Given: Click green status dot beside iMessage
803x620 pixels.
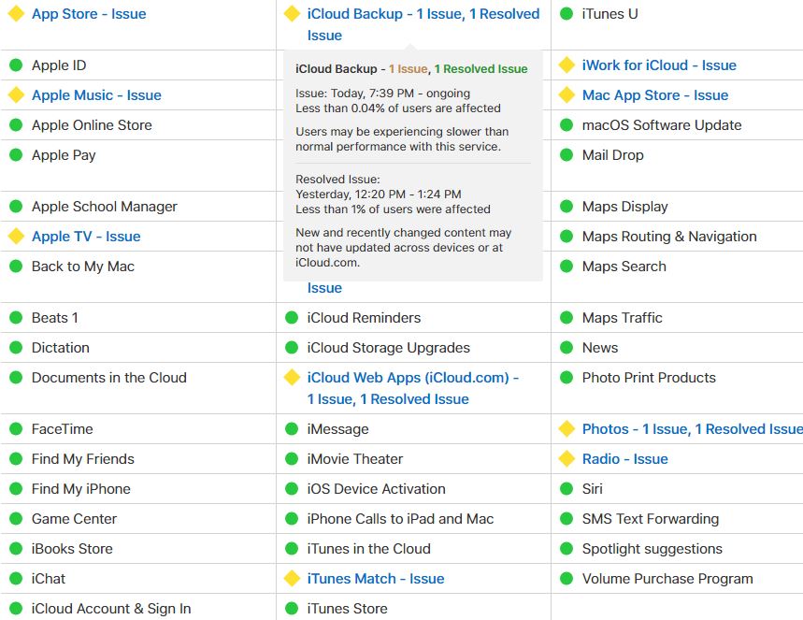Looking at the screenshot, I should click(x=292, y=429).
